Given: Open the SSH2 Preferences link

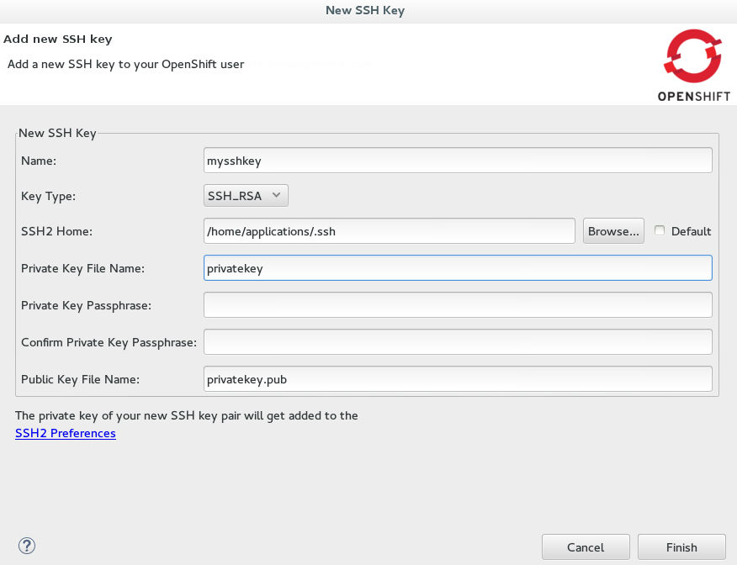Looking at the screenshot, I should pyautogui.click(x=66, y=433).
